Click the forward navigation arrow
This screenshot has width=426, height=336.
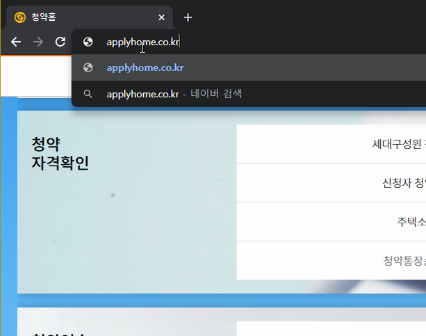click(x=38, y=42)
